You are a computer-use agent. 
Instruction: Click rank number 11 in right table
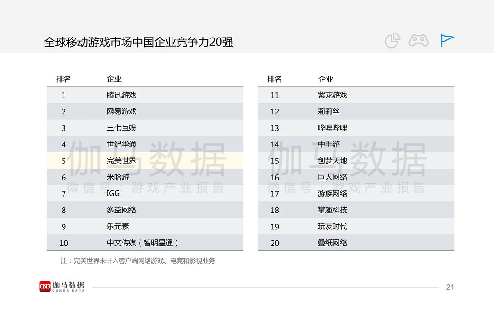point(274,95)
